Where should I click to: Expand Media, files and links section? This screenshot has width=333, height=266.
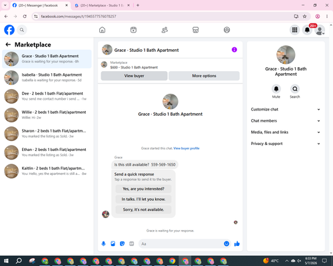[286, 132]
